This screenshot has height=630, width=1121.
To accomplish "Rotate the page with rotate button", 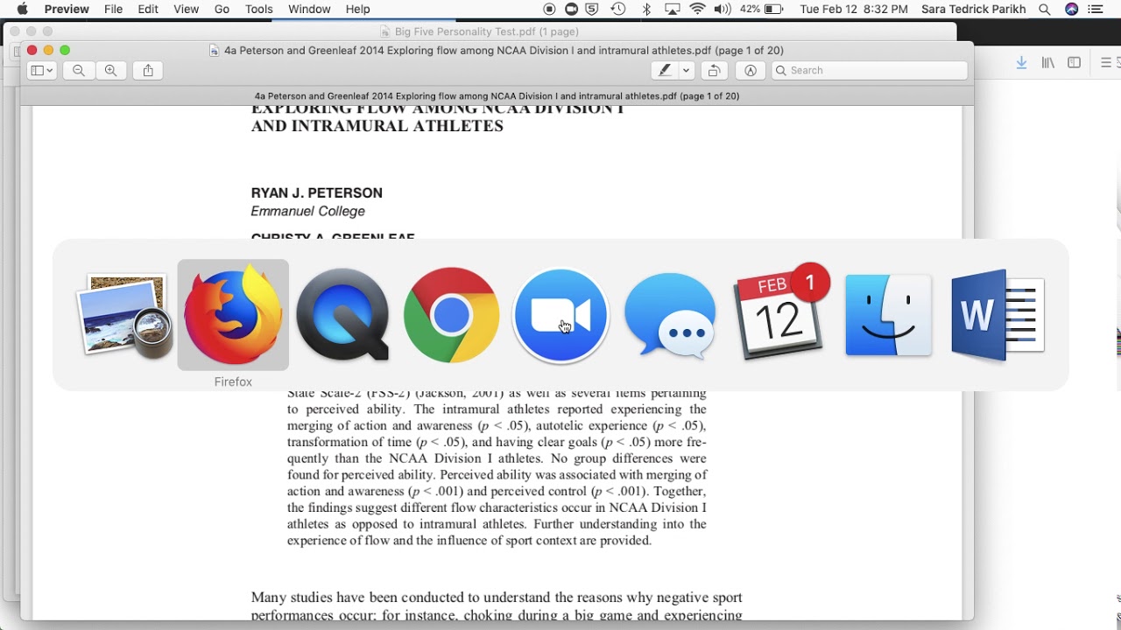I will pyautogui.click(x=715, y=71).
